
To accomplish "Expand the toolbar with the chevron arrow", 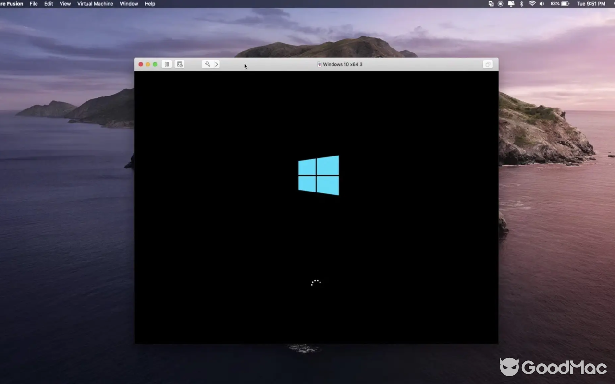I will pos(217,64).
